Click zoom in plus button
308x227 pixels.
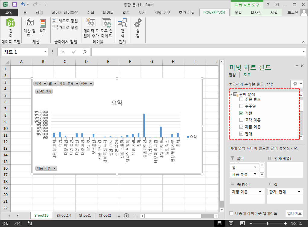pos(285,223)
